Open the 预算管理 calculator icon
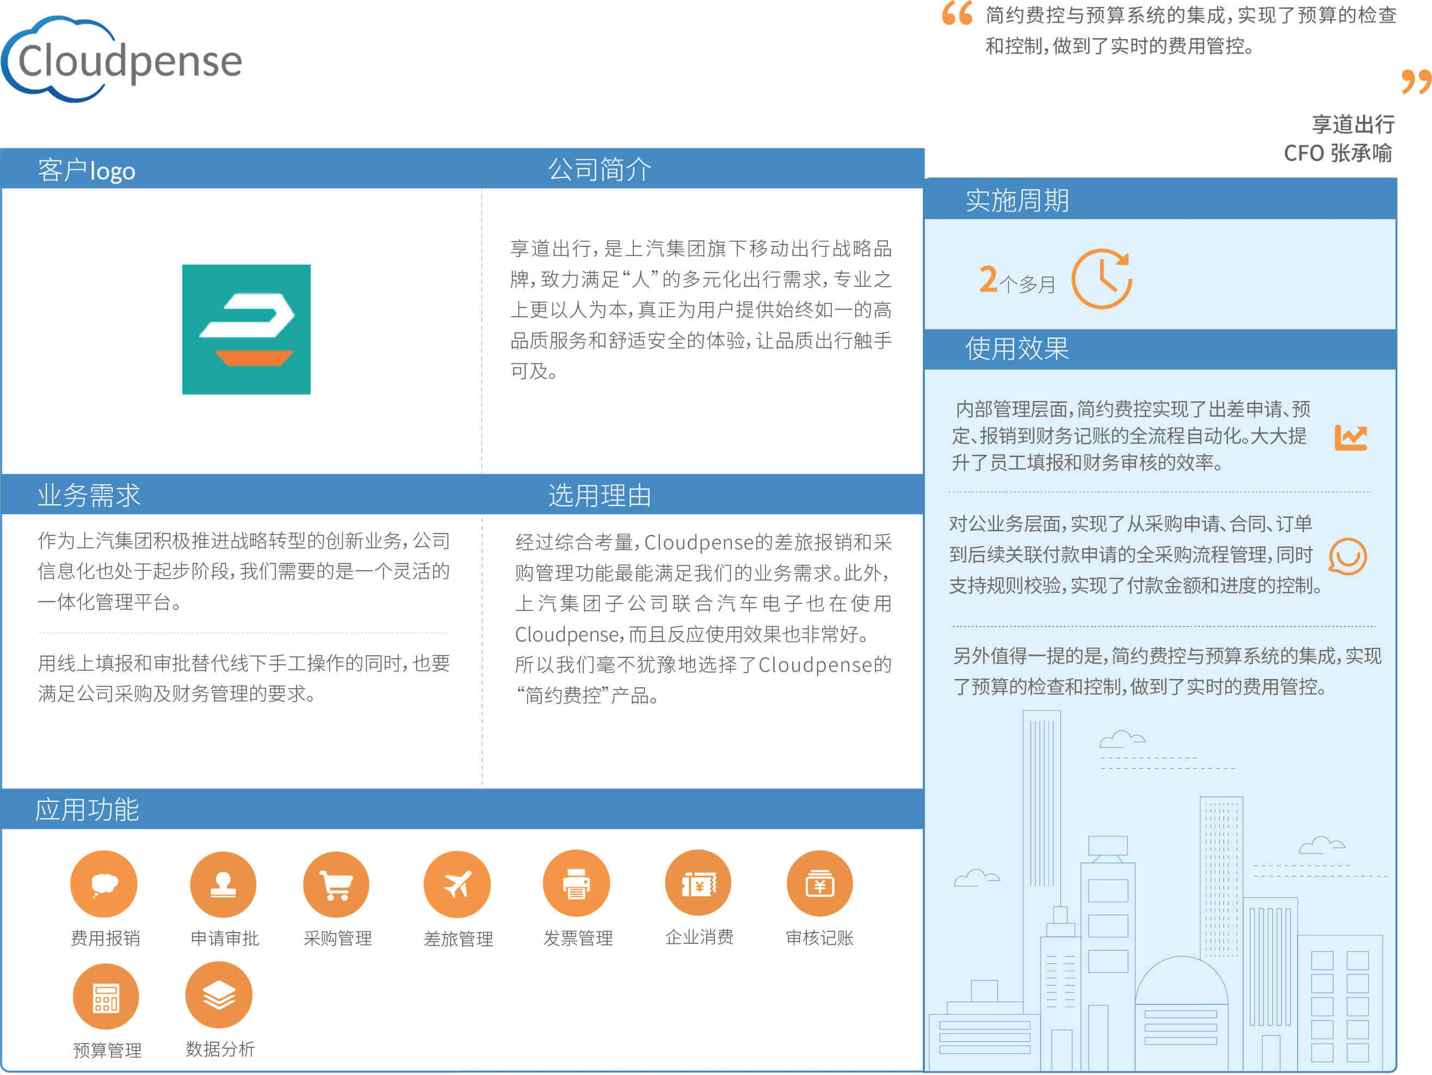 pos(106,996)
